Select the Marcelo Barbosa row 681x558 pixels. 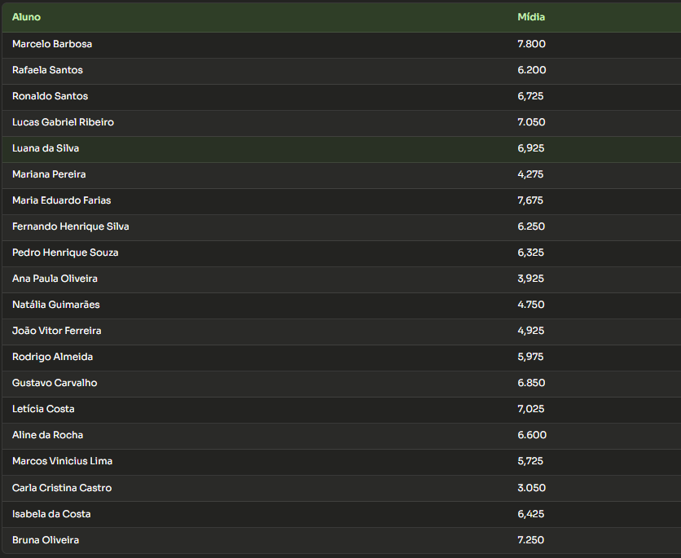point(341,45)
